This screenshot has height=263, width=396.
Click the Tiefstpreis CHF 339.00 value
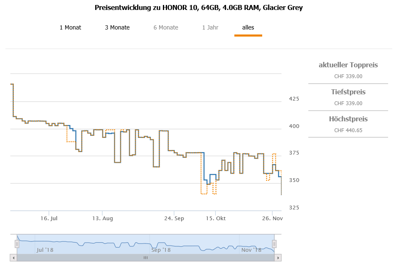(x=348, y=103)
